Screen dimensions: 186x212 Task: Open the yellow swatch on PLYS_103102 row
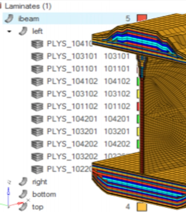138,94
